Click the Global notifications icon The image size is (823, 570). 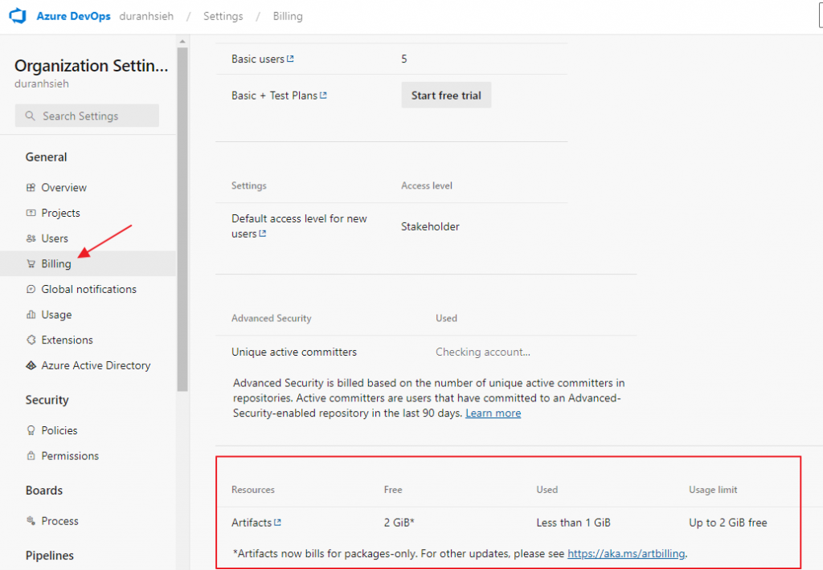[x=31, y=289]
